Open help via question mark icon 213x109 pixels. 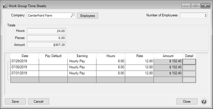(204, 101)
